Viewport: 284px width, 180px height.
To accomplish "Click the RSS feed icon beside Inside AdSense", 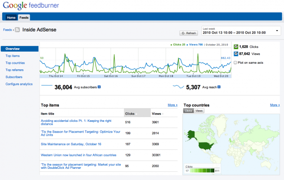I will (17, 30).
